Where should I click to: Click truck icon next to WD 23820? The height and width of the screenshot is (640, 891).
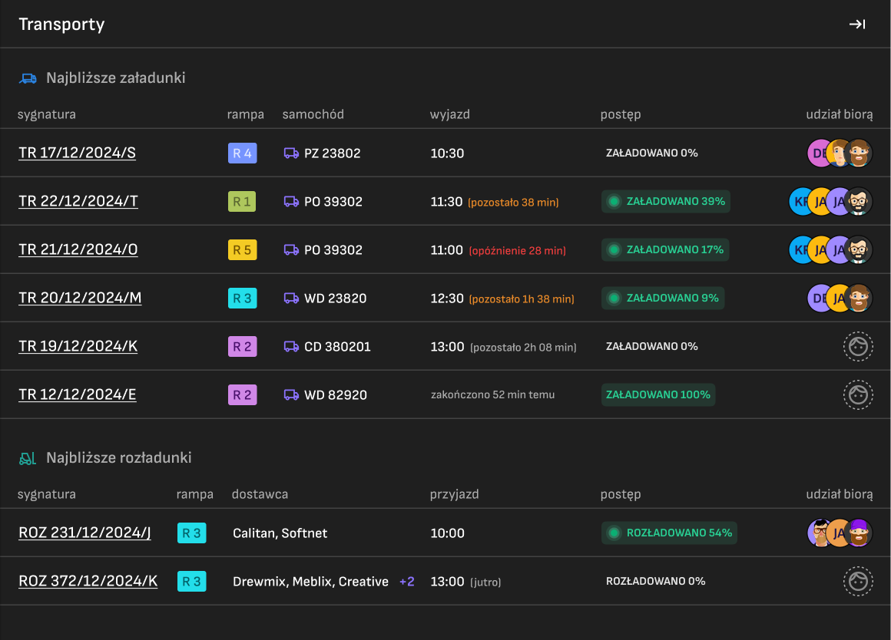[291, 299]
